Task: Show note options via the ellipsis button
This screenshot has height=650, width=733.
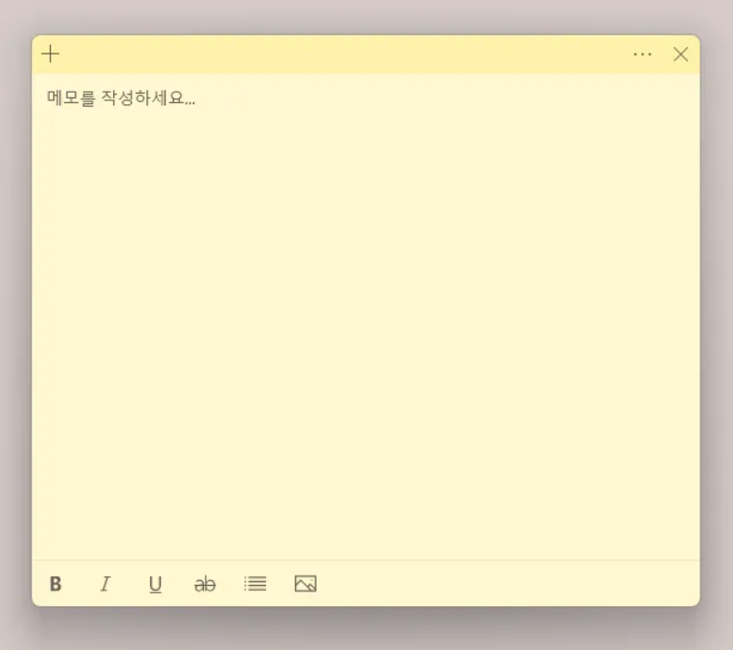Action: (x=642, y=54)
